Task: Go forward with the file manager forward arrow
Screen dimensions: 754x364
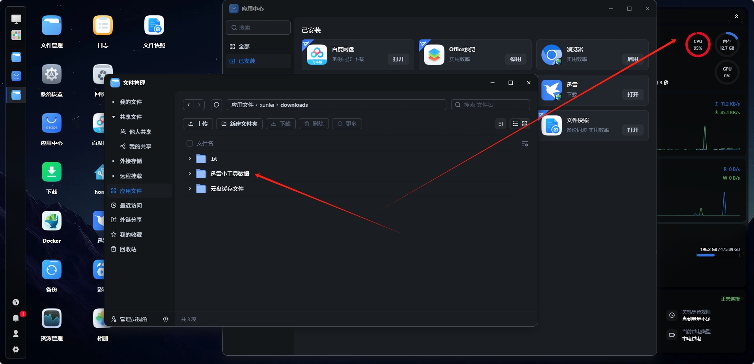Action: coord(199,105)
